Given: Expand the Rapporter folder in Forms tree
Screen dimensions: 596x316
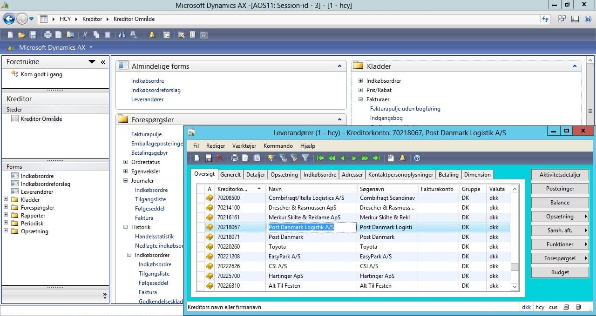Looking at the screenshot, I should 6,215.
